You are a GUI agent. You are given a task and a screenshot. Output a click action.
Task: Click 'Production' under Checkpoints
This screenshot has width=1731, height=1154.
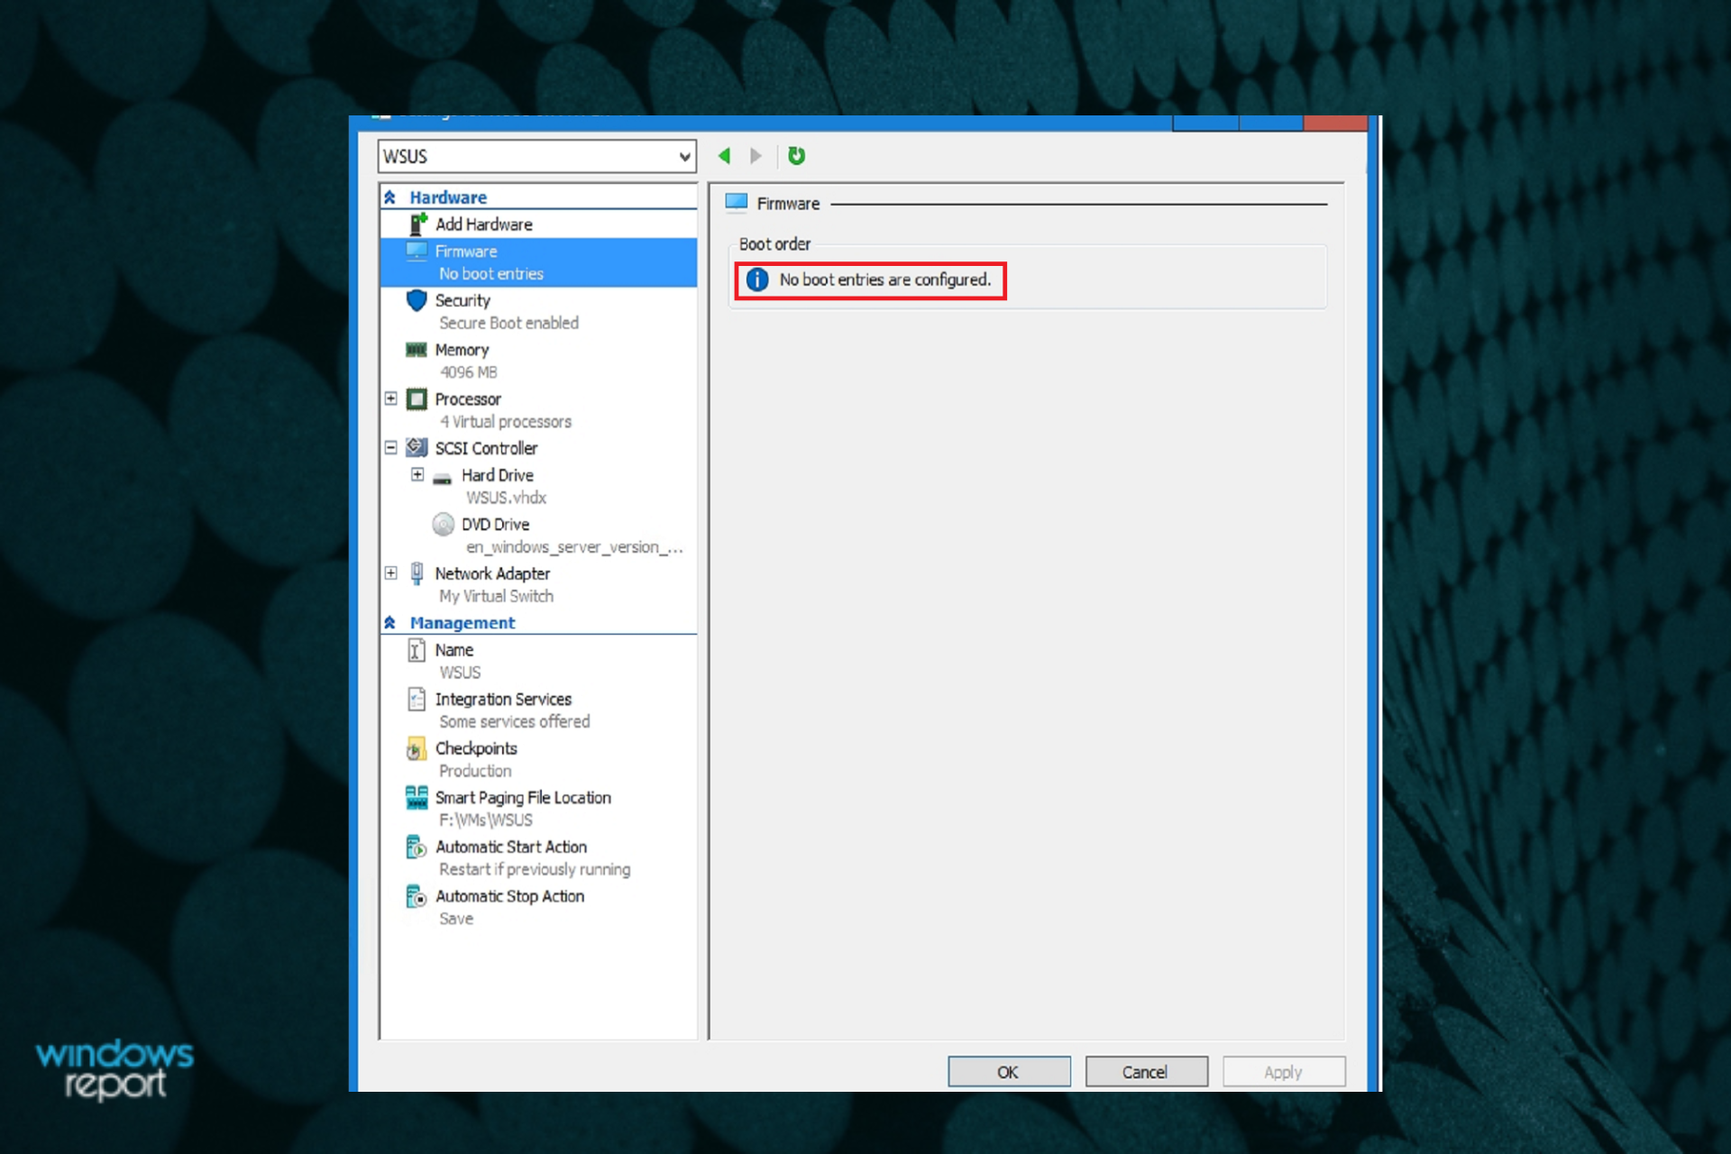coord(475,771)
